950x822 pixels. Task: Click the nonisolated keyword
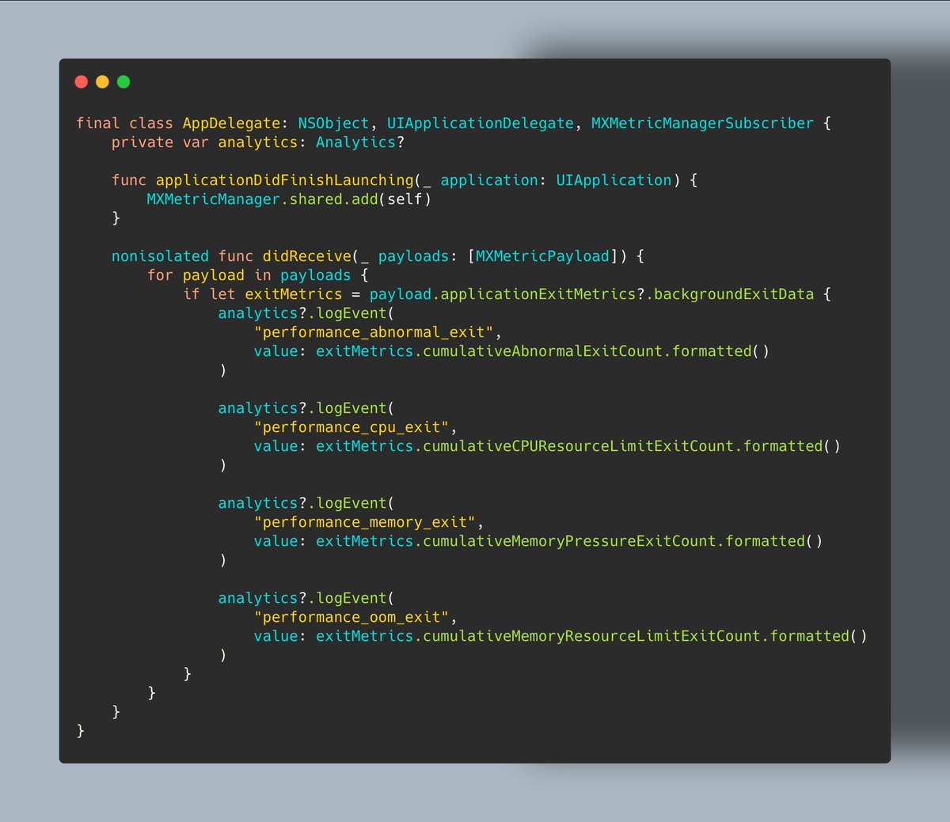tap(160, 256)
